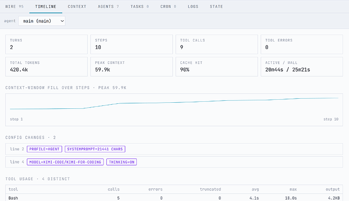Click the THINKING=ON tag

coord(122,162)
